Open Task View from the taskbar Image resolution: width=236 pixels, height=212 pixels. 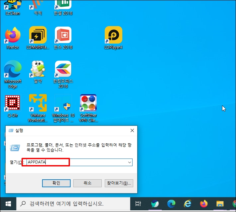click(x=138, y=204)
